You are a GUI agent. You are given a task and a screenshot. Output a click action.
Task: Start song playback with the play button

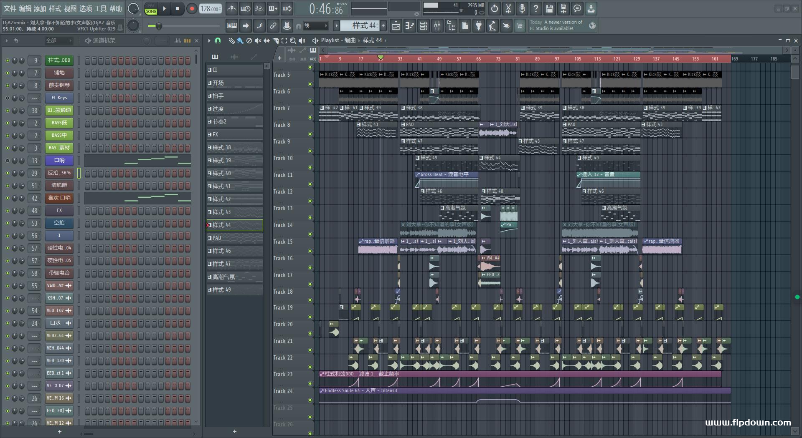(164, 8)
